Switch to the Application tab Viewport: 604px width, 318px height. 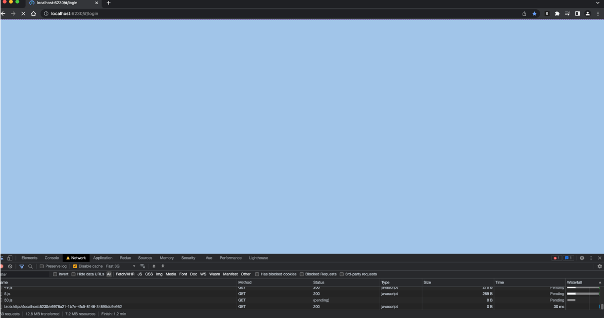click(x=102, y=258)
